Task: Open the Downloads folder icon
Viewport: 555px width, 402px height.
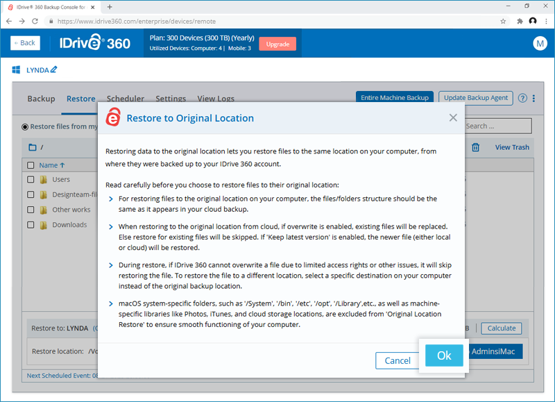Action: 44,225
